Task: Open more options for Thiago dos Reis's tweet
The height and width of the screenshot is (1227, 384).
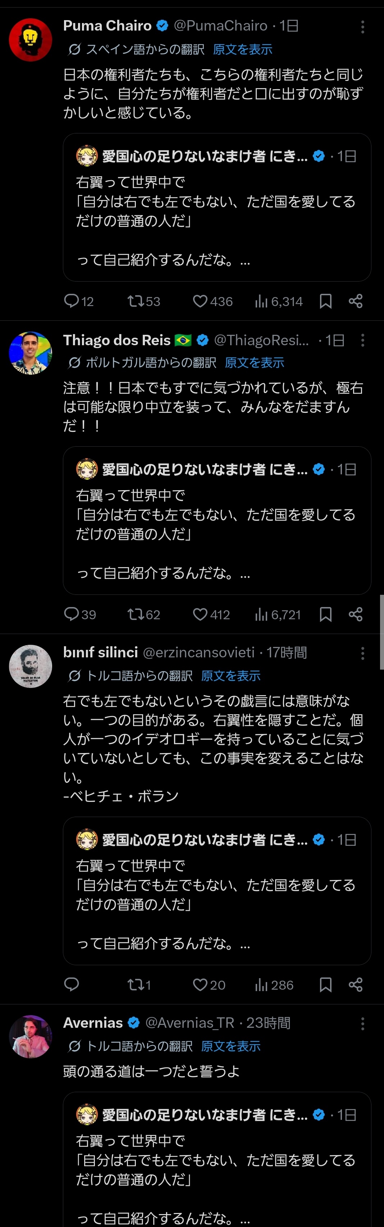Action: 362,341
